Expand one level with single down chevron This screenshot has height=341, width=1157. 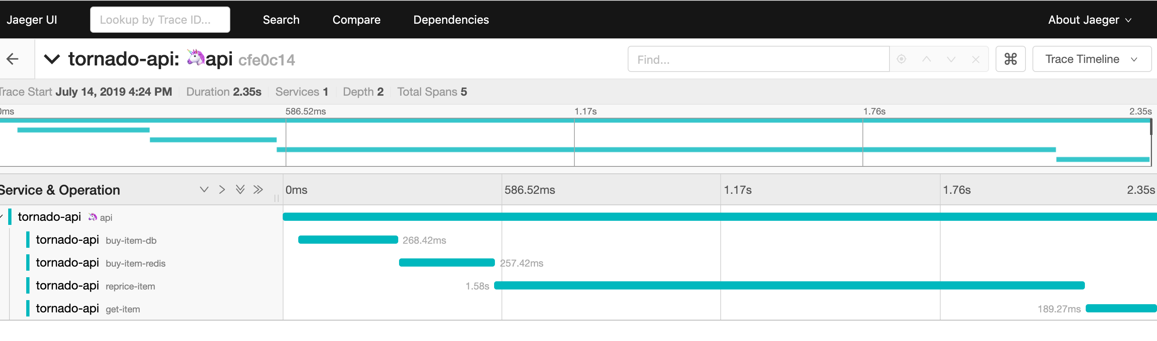tap(204, 190)
